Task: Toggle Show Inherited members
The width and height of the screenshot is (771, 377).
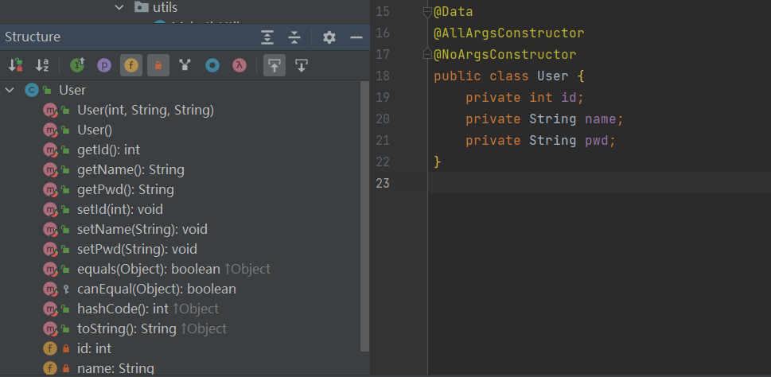Action: [x=77, y=65]
